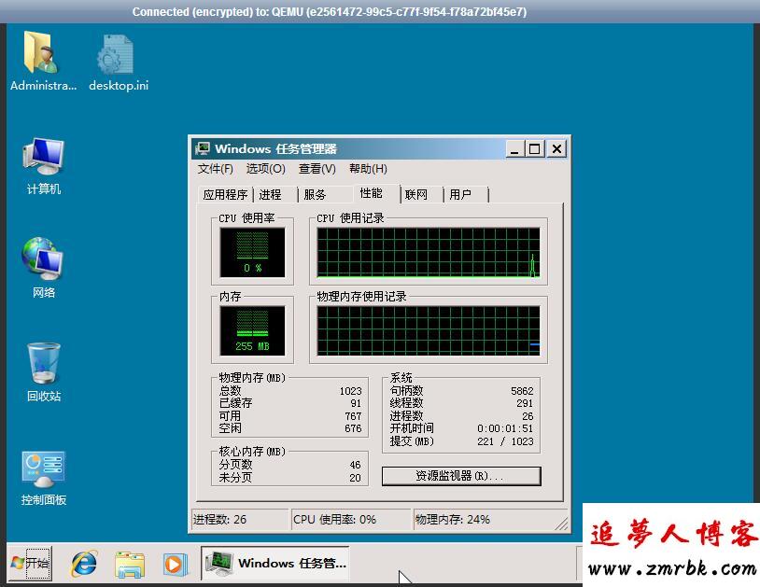Switch to the 进程 tab
760x587 pixels.
point(275,195)
